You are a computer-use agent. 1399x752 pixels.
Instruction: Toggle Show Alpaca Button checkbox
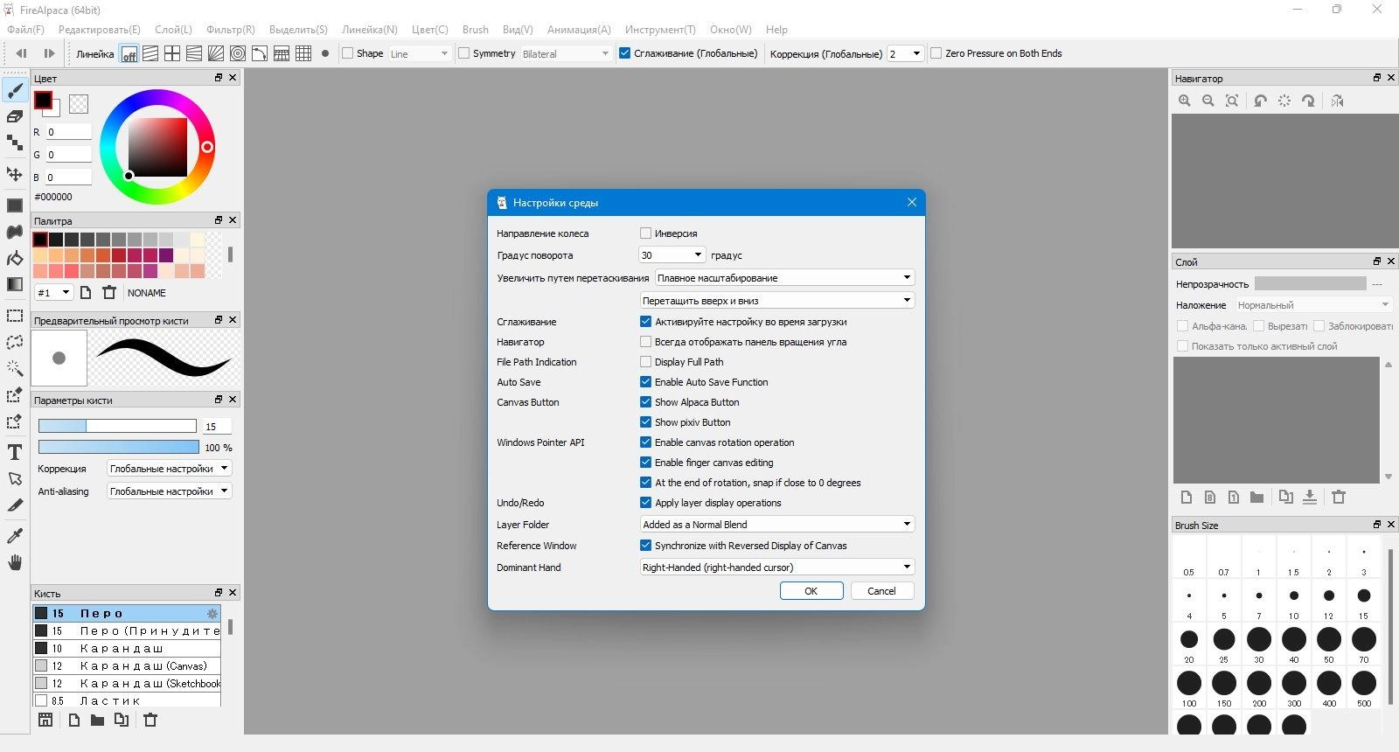click(646, 402)
